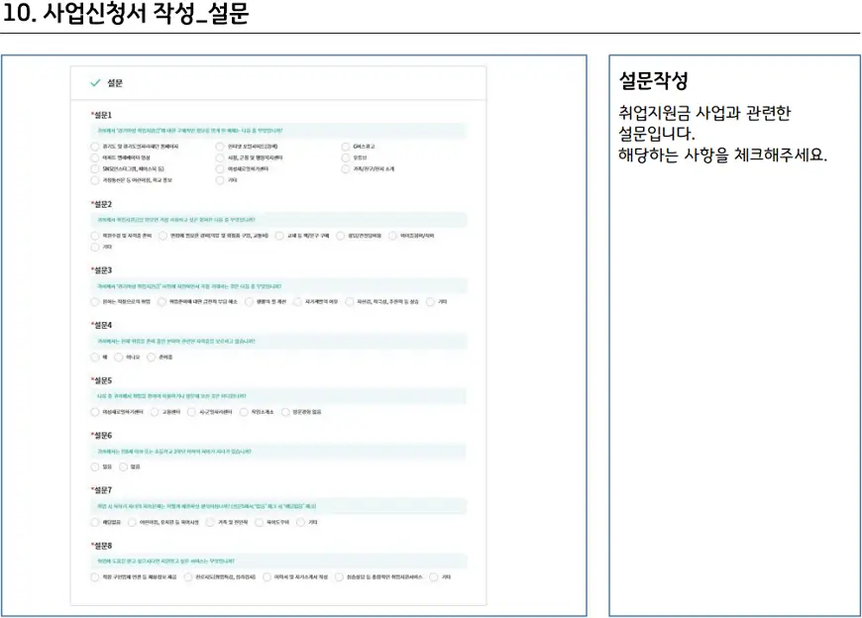This screenshot has height=618, width=862.
Task: Choose '기타' option under 설문2
Action: [x=95, y=248]
